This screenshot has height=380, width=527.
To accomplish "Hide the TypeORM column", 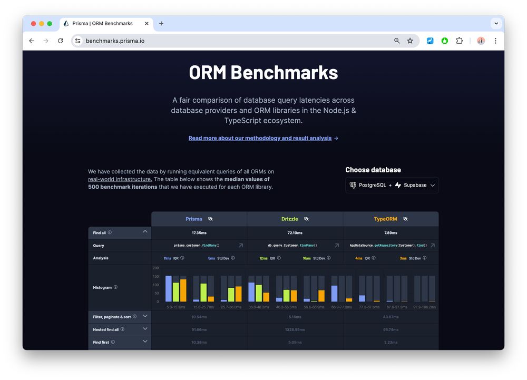I will click(405, 219).
